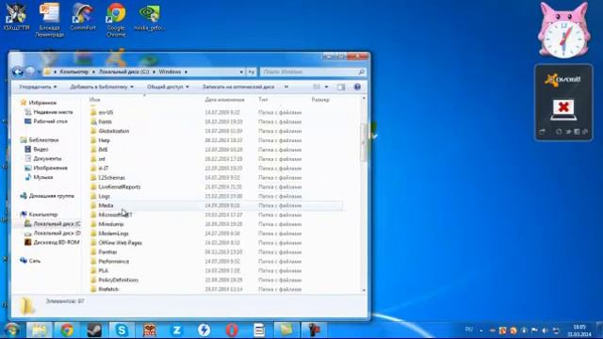
Task: Click the Windows Start orb
Action: coord(11,331)
